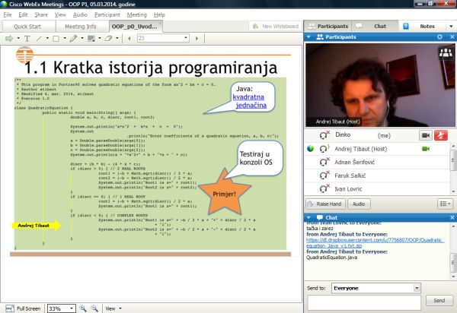Viewport: 457px width, 313px height.
Task: Open the kvadratna jednačina slide link
Action: tap(250, 101)
